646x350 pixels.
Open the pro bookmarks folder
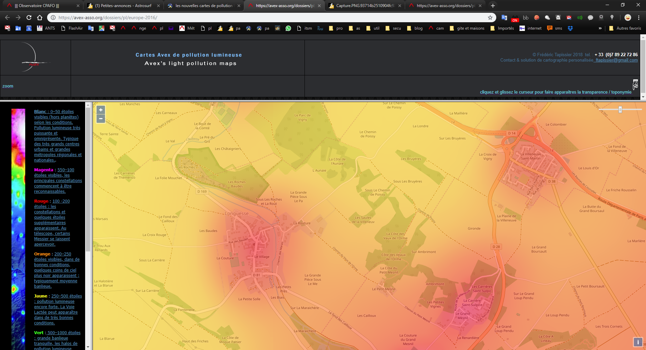336,28
